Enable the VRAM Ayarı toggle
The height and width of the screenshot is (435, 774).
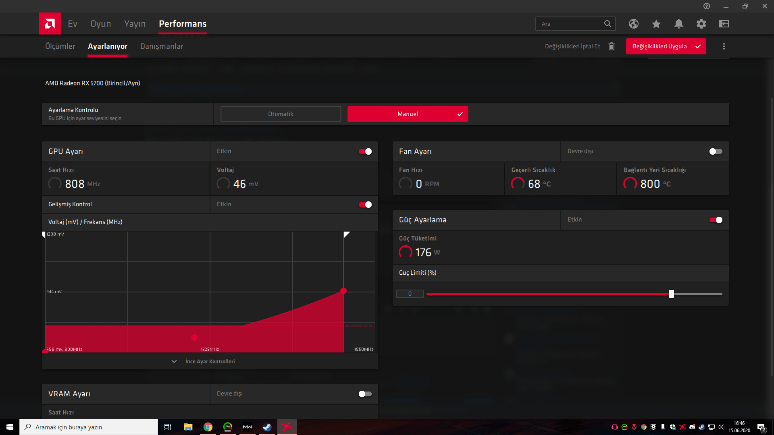(x=365, y=394)
